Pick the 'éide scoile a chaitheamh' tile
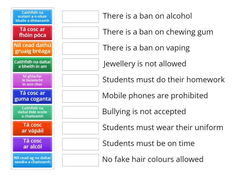This screenshot has width=237, height=177. pyautogui.click(x=33, y=112)
